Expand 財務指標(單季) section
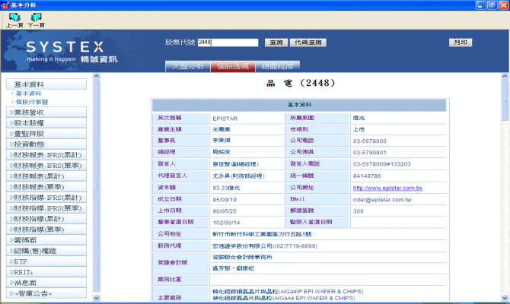Image resolution: width=510 pixels, height=304 pixels. pos(46,230)
